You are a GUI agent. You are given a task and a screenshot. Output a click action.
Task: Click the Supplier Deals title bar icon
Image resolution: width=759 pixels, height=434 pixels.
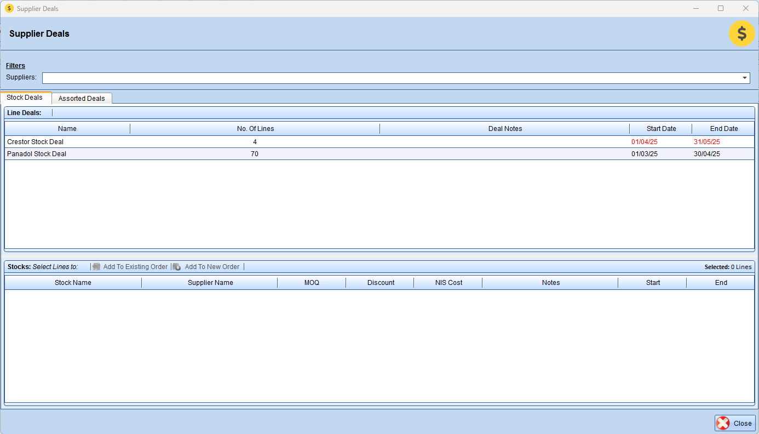click(9, 8)
